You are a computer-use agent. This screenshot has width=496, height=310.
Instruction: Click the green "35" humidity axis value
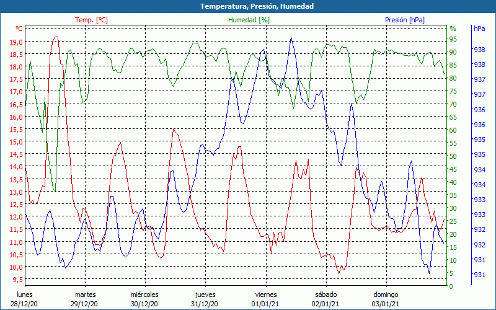tap(453, 195)
